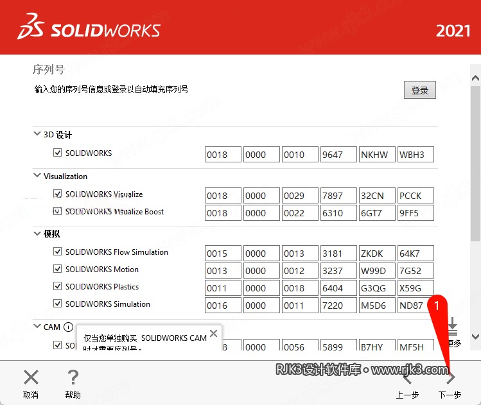This screenshot has height=405, width=481.
Task: Click CAM serial field 5899
Action: (338, 345)
